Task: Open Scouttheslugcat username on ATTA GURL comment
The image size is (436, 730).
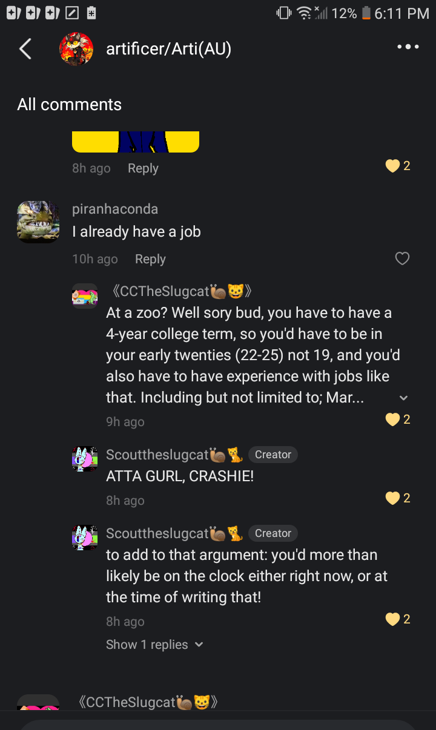Action: 157,455
